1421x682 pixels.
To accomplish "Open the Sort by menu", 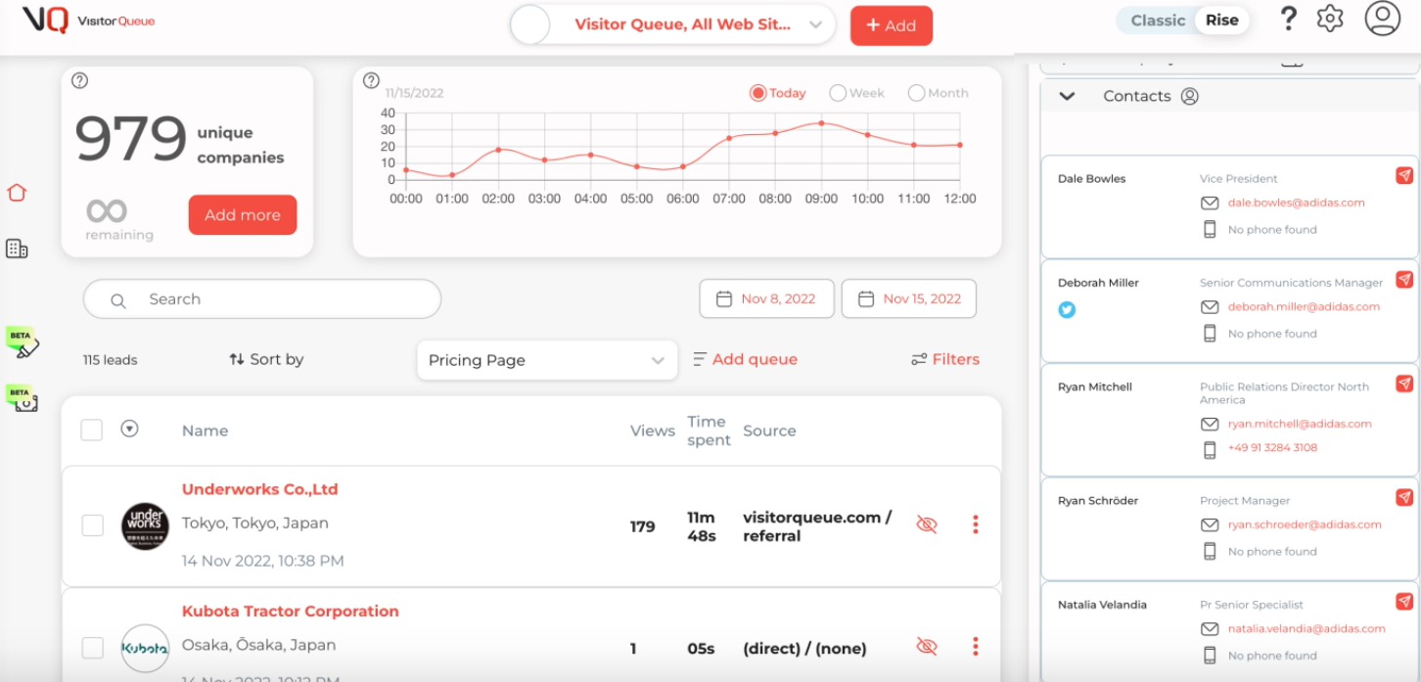I will click(266, 359).
